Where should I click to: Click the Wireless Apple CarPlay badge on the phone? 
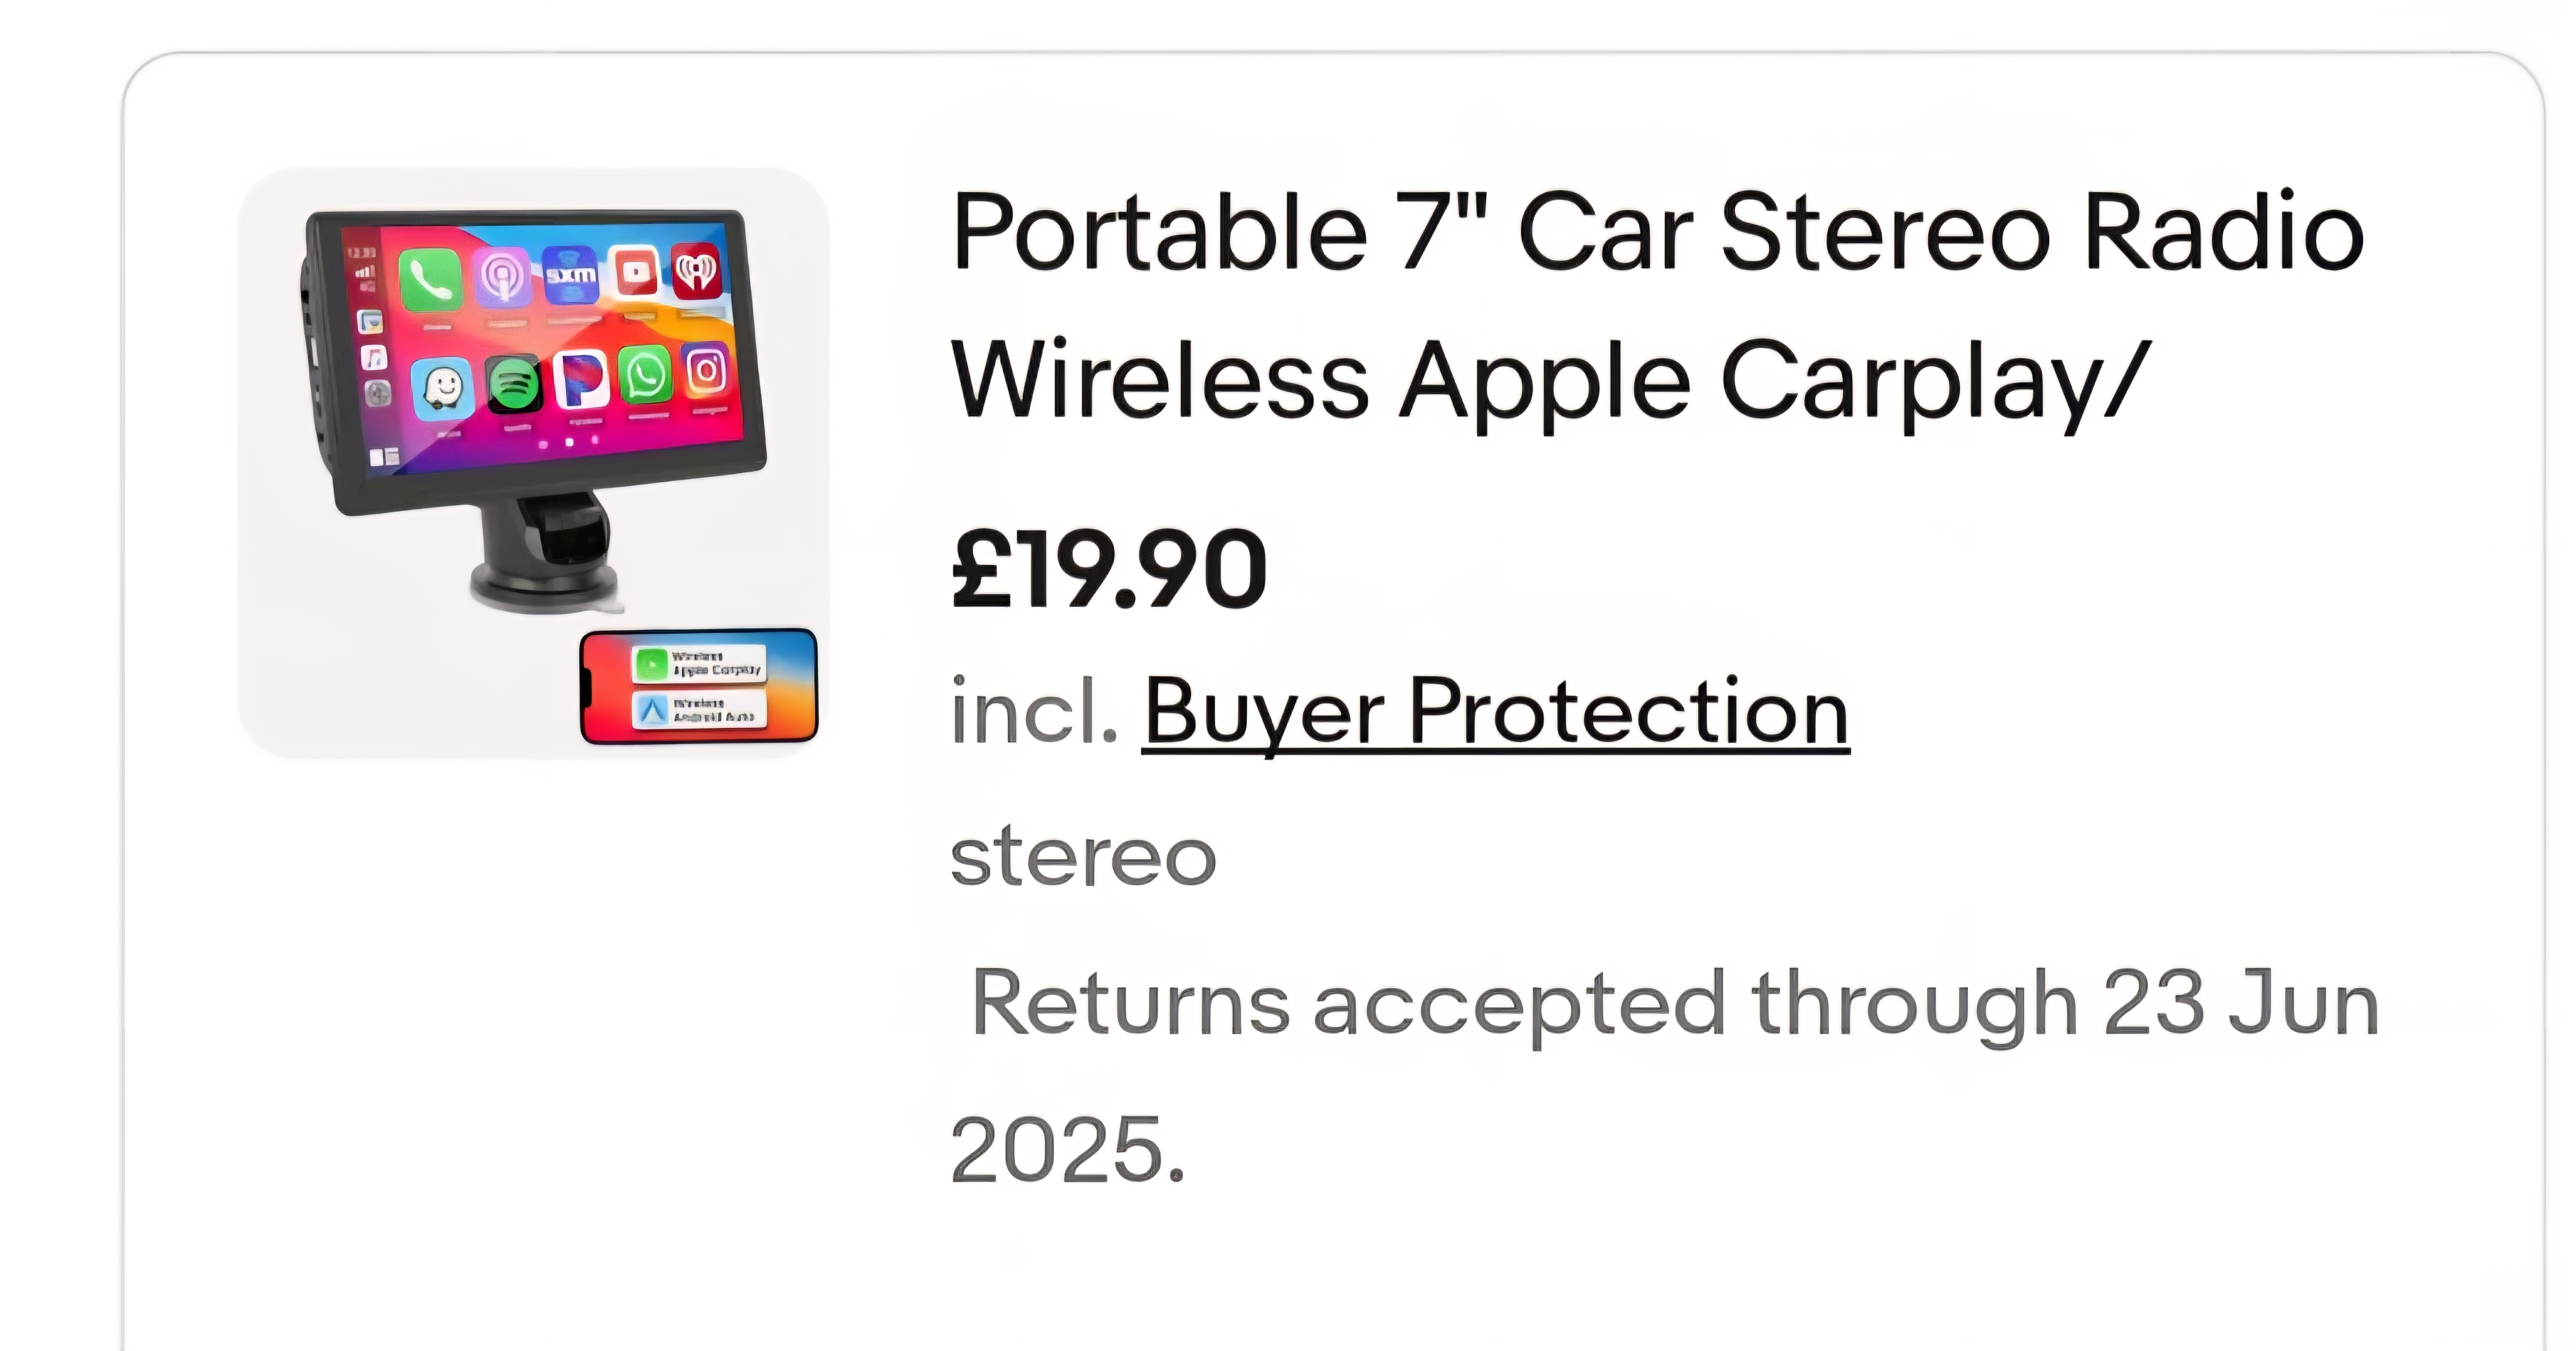pos(699,664)
